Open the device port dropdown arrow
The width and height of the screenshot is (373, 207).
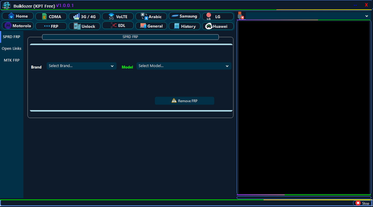pos(367,16)
